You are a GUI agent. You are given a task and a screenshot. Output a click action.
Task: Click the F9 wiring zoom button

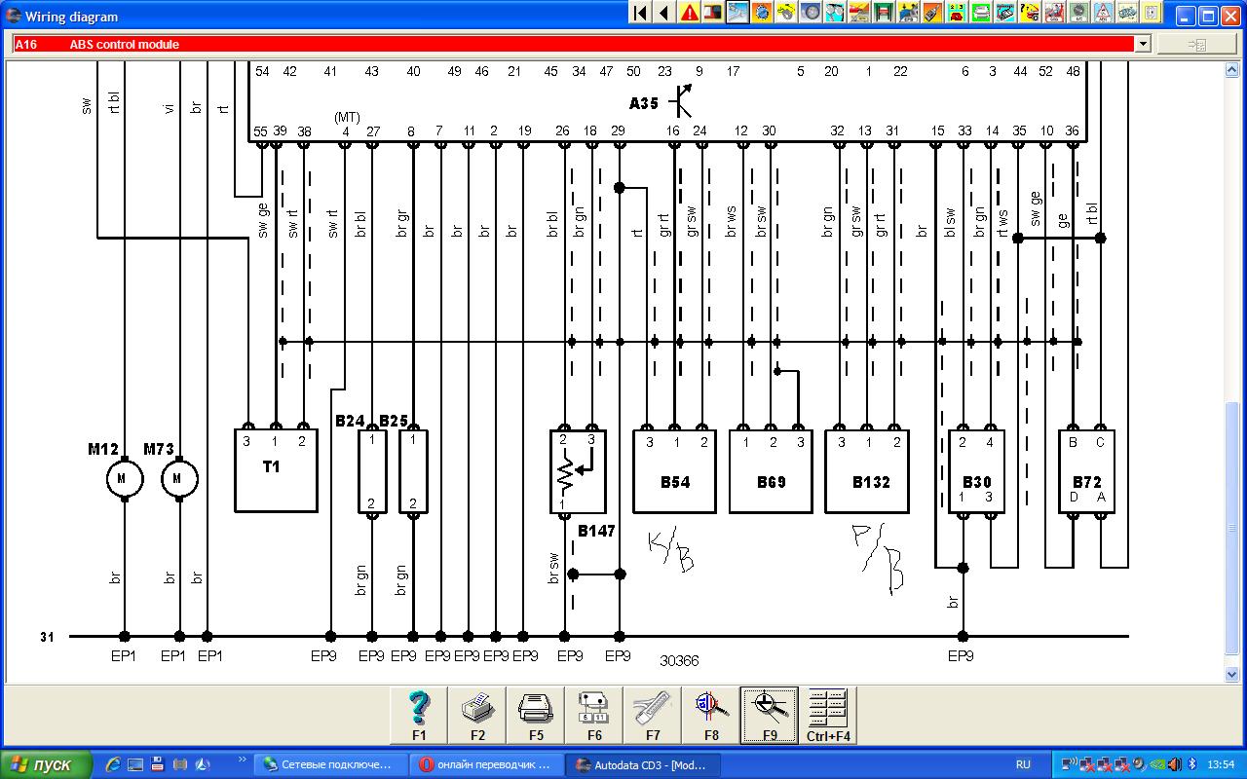point(770,716)
